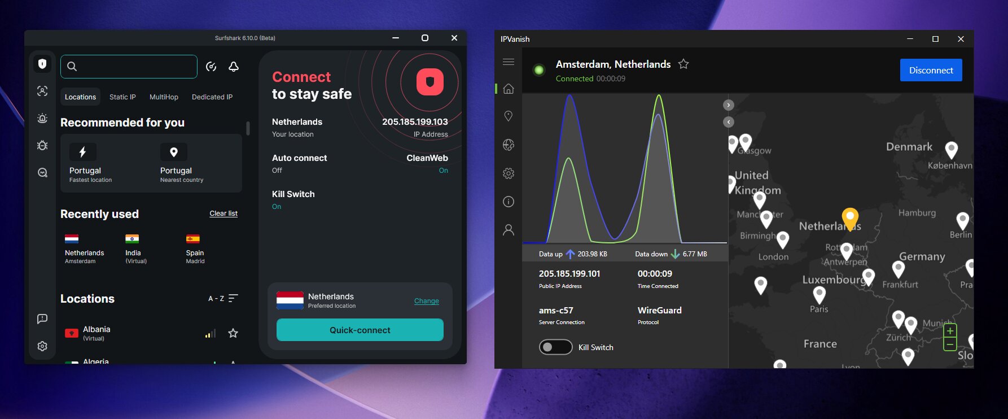Click the WireGuard protocol text
The image size is (1008, 419).
coord(660,310)
